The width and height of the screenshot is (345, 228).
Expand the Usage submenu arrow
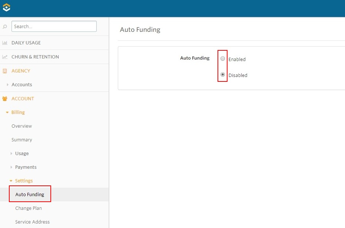(11, 154)
